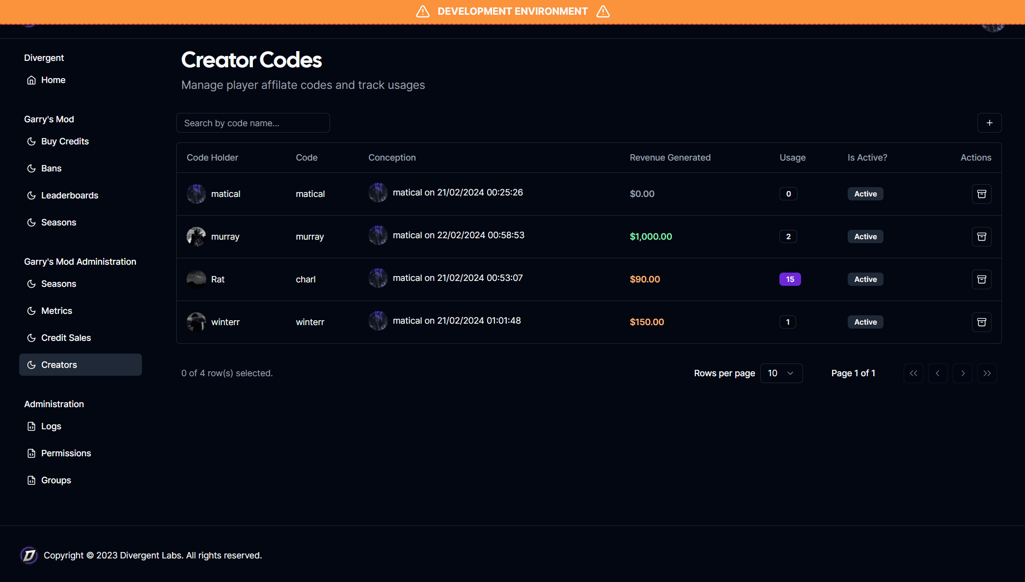Click the search by code name field
The height and width of the screenshot is (582, 1025).
coord(253,123)
